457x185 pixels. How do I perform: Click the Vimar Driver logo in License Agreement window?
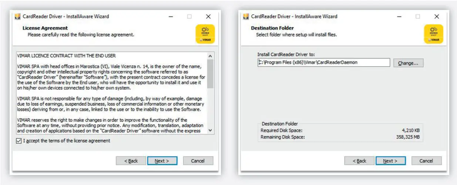205,34
